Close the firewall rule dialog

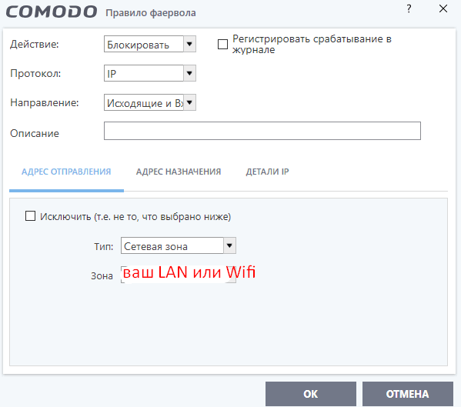pyautogui.click(x=443, y=8)
